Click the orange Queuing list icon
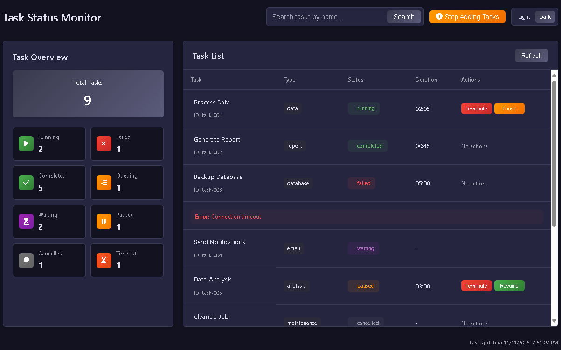The height and width of the screenshot is (350, 561). (x=104, y=183)
